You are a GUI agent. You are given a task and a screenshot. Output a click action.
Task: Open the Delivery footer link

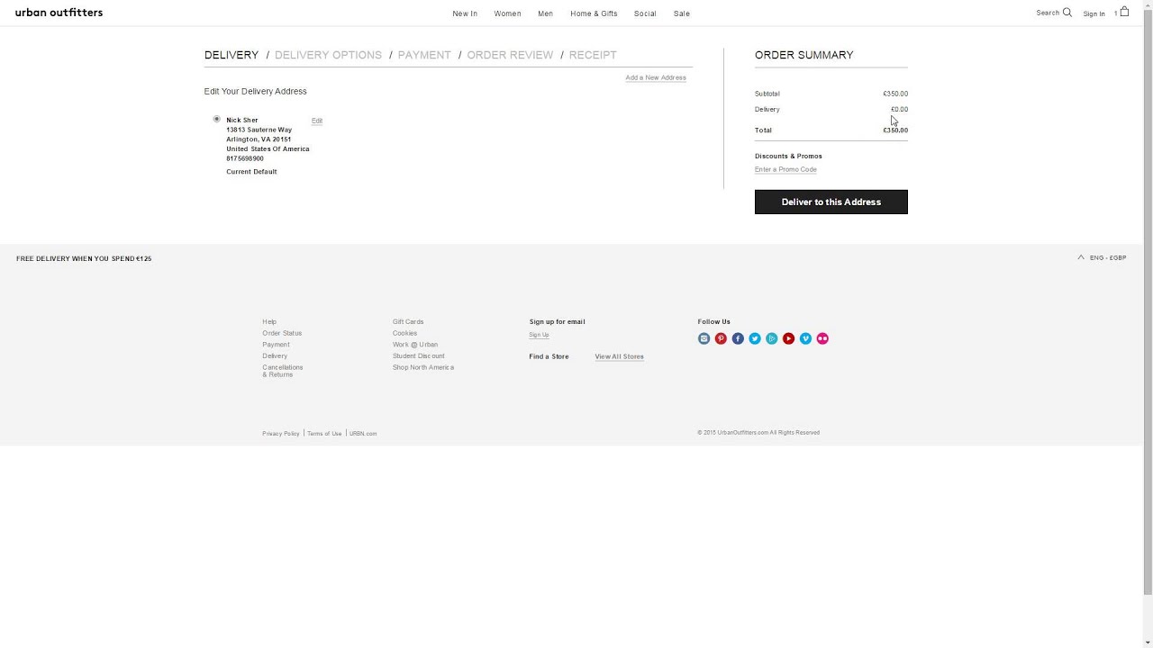coord(275,355)
